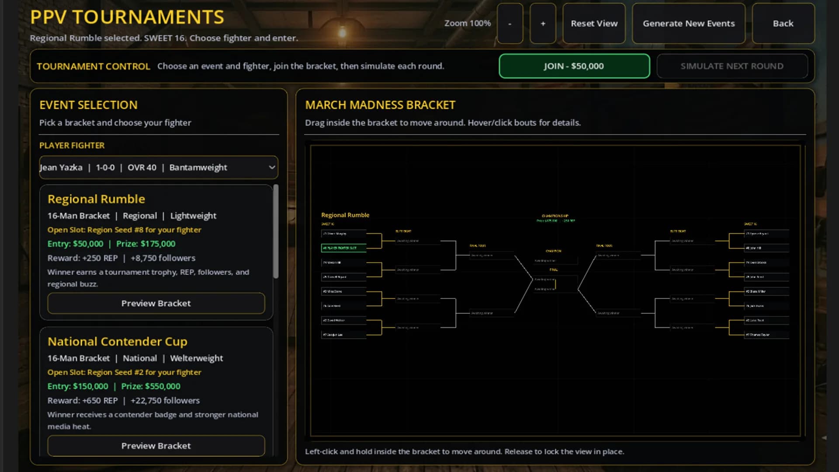Select the green Player Fighter Slot in bracket
The height and width of the screenshot is (472, 839).
pyautogui.click(x=344, y=248)
